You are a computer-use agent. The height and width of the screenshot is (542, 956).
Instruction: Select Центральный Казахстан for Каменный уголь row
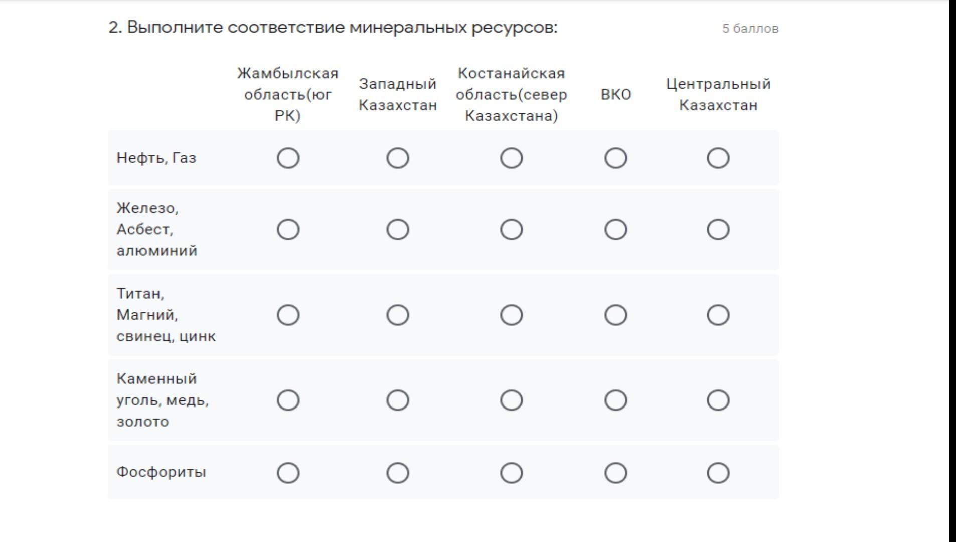coord(718,400)
